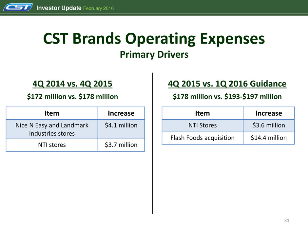
Task: Click the slide page number 31
Action: tap(287, 221)
